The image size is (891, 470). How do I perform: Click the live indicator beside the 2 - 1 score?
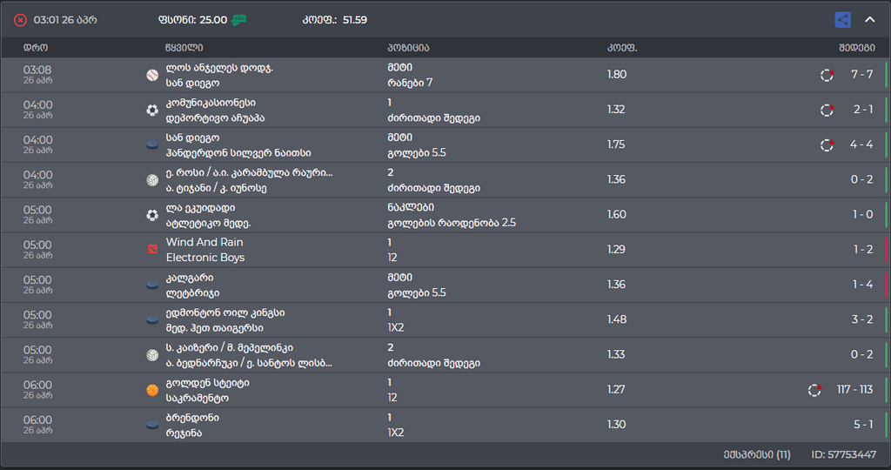827,110
